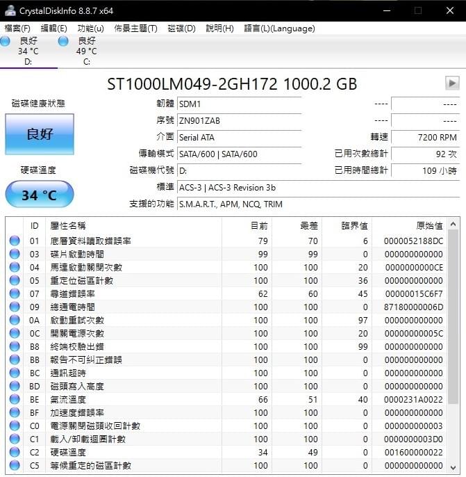This screenshot has width=466, height=477.
Task: Click the status icon for attribute 0A
Action: tap(15, 320)
